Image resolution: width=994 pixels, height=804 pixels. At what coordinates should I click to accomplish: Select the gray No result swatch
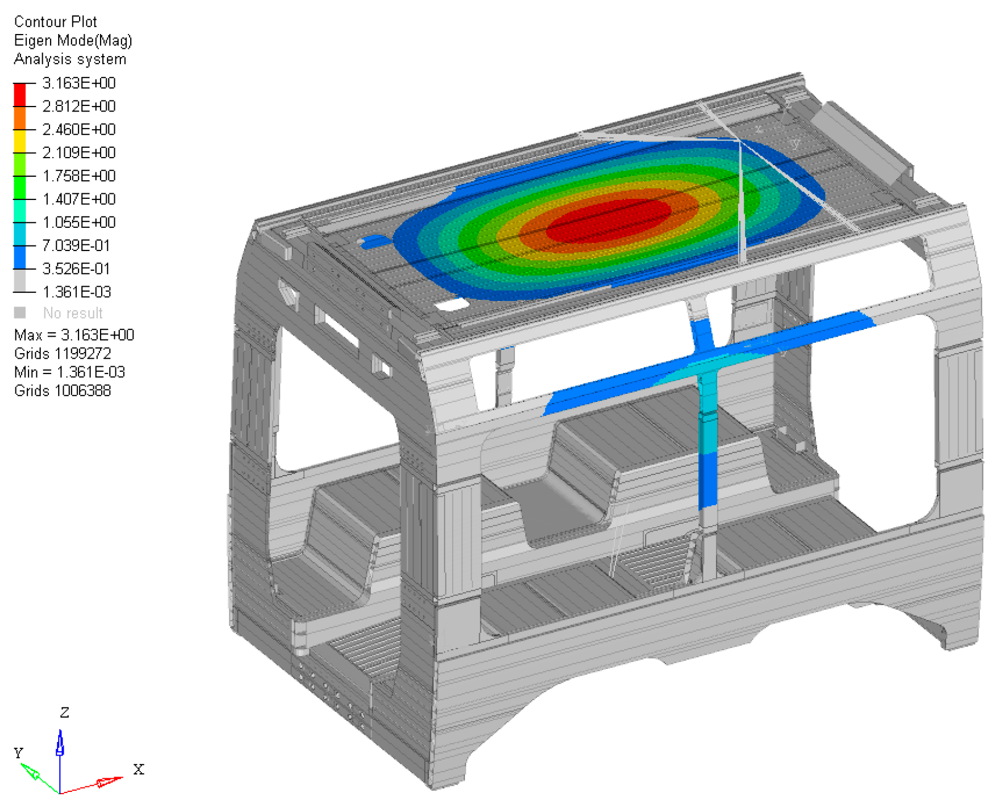(20, 312)
